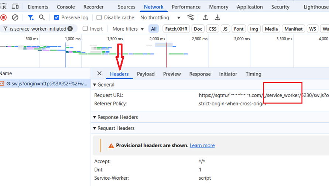This screenshot has width=329, height=186.
Task: Toggle the Preserve log checkbox
Action: click(x=56, y=17)
